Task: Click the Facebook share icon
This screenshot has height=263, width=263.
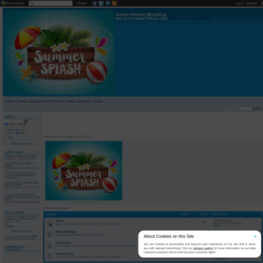Action: point(94,3)
